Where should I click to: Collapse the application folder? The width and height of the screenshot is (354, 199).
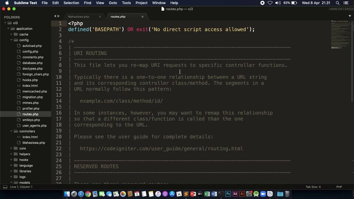pos(8,29)
